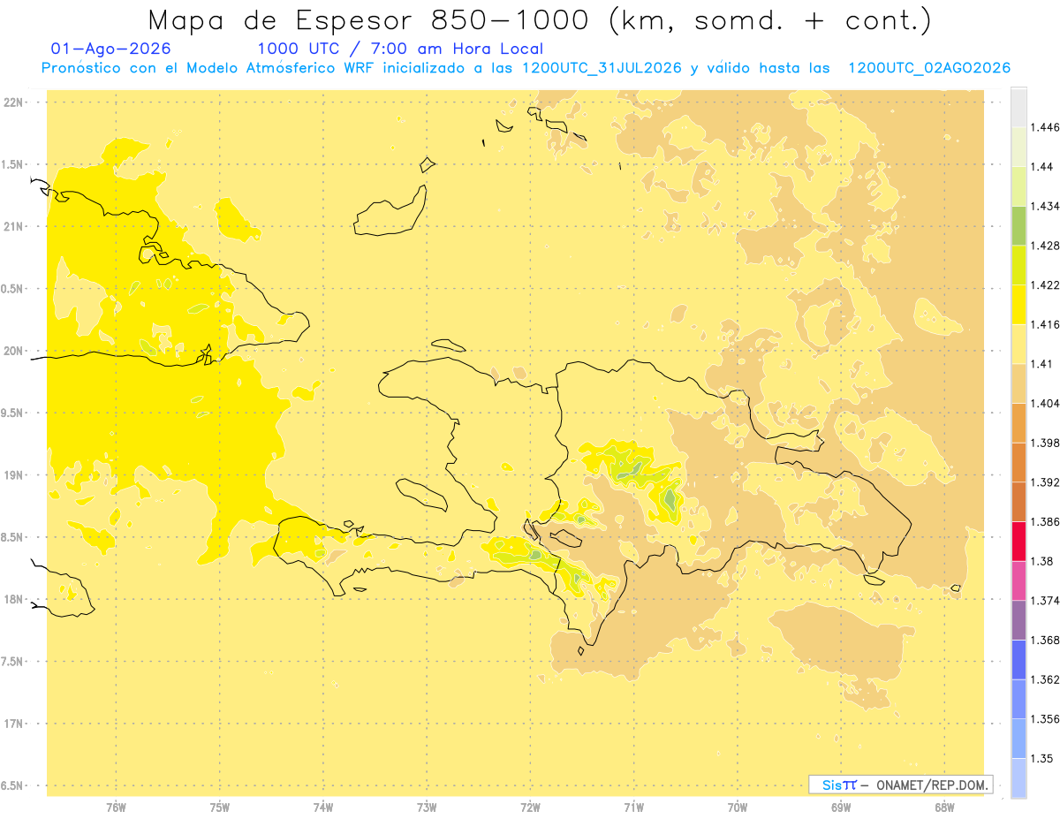Click the colorbar value 1.35
The image size is (1060, 819).
click(x=1043, y=759)
